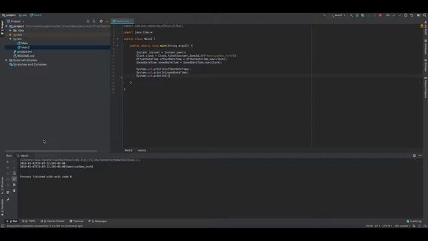Expand the out folder
428x241 pixels.
11,35
